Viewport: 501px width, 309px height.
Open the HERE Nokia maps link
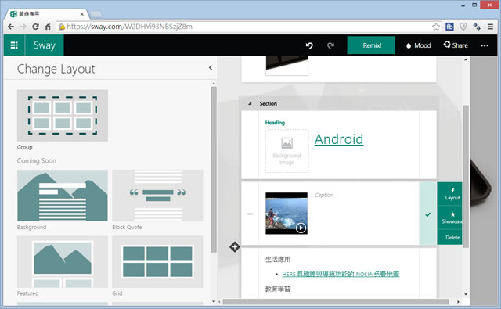341,274
